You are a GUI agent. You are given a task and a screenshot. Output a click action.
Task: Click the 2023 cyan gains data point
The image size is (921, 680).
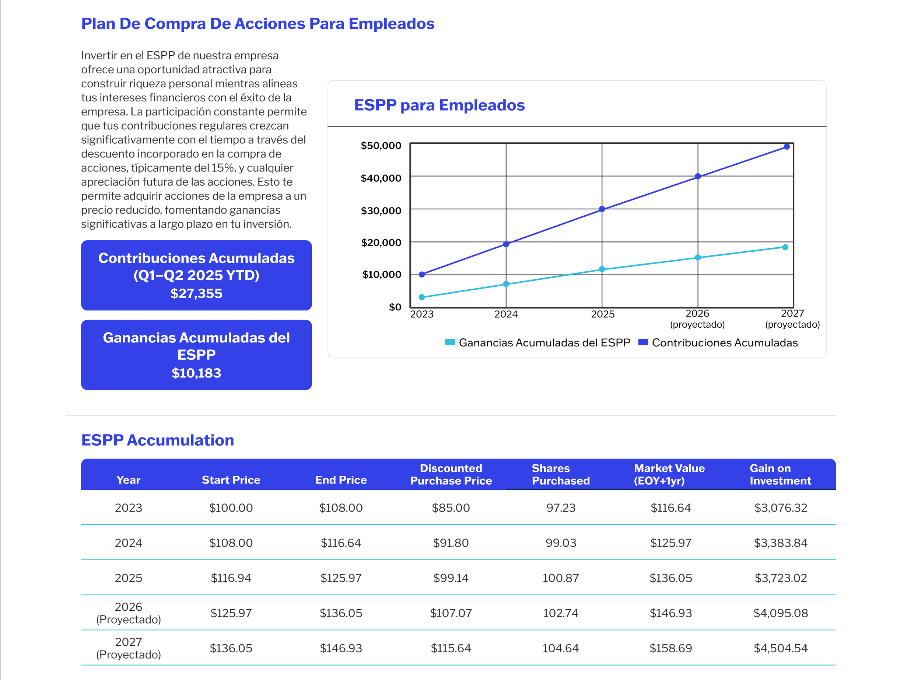(421, 297)
